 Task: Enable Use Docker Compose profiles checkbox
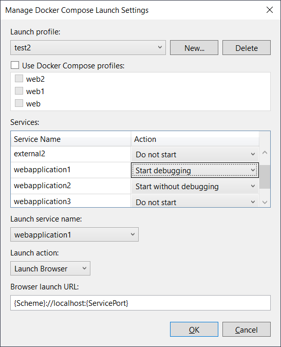[x=15, y=65]
